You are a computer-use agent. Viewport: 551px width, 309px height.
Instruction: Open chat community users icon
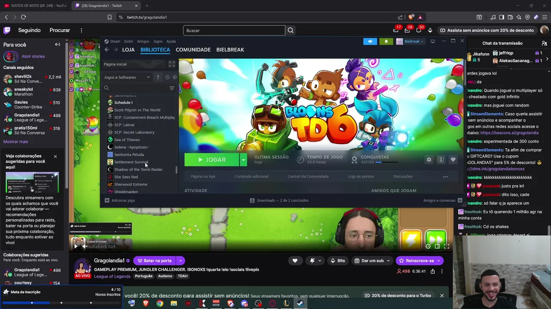(544, 43)
